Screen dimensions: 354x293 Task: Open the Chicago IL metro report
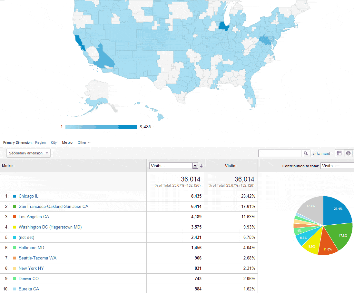pyautogui.click(x=28, y=196)
